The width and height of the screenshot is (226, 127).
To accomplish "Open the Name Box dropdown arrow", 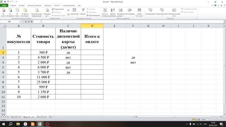I will 20,22.
